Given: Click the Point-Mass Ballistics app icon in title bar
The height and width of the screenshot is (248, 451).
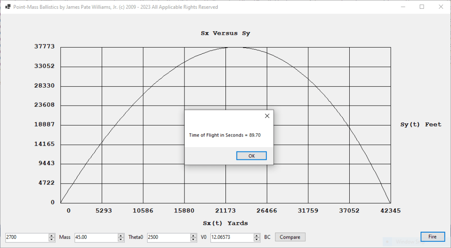Looking at the screenshot, I should coord(7,7).
